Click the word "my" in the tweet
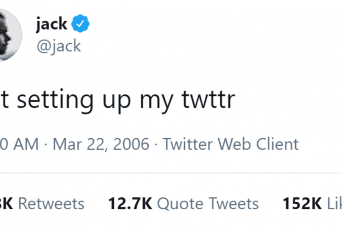Image resolution: width=342 pixels, height=229 pixels. [161, 99]
